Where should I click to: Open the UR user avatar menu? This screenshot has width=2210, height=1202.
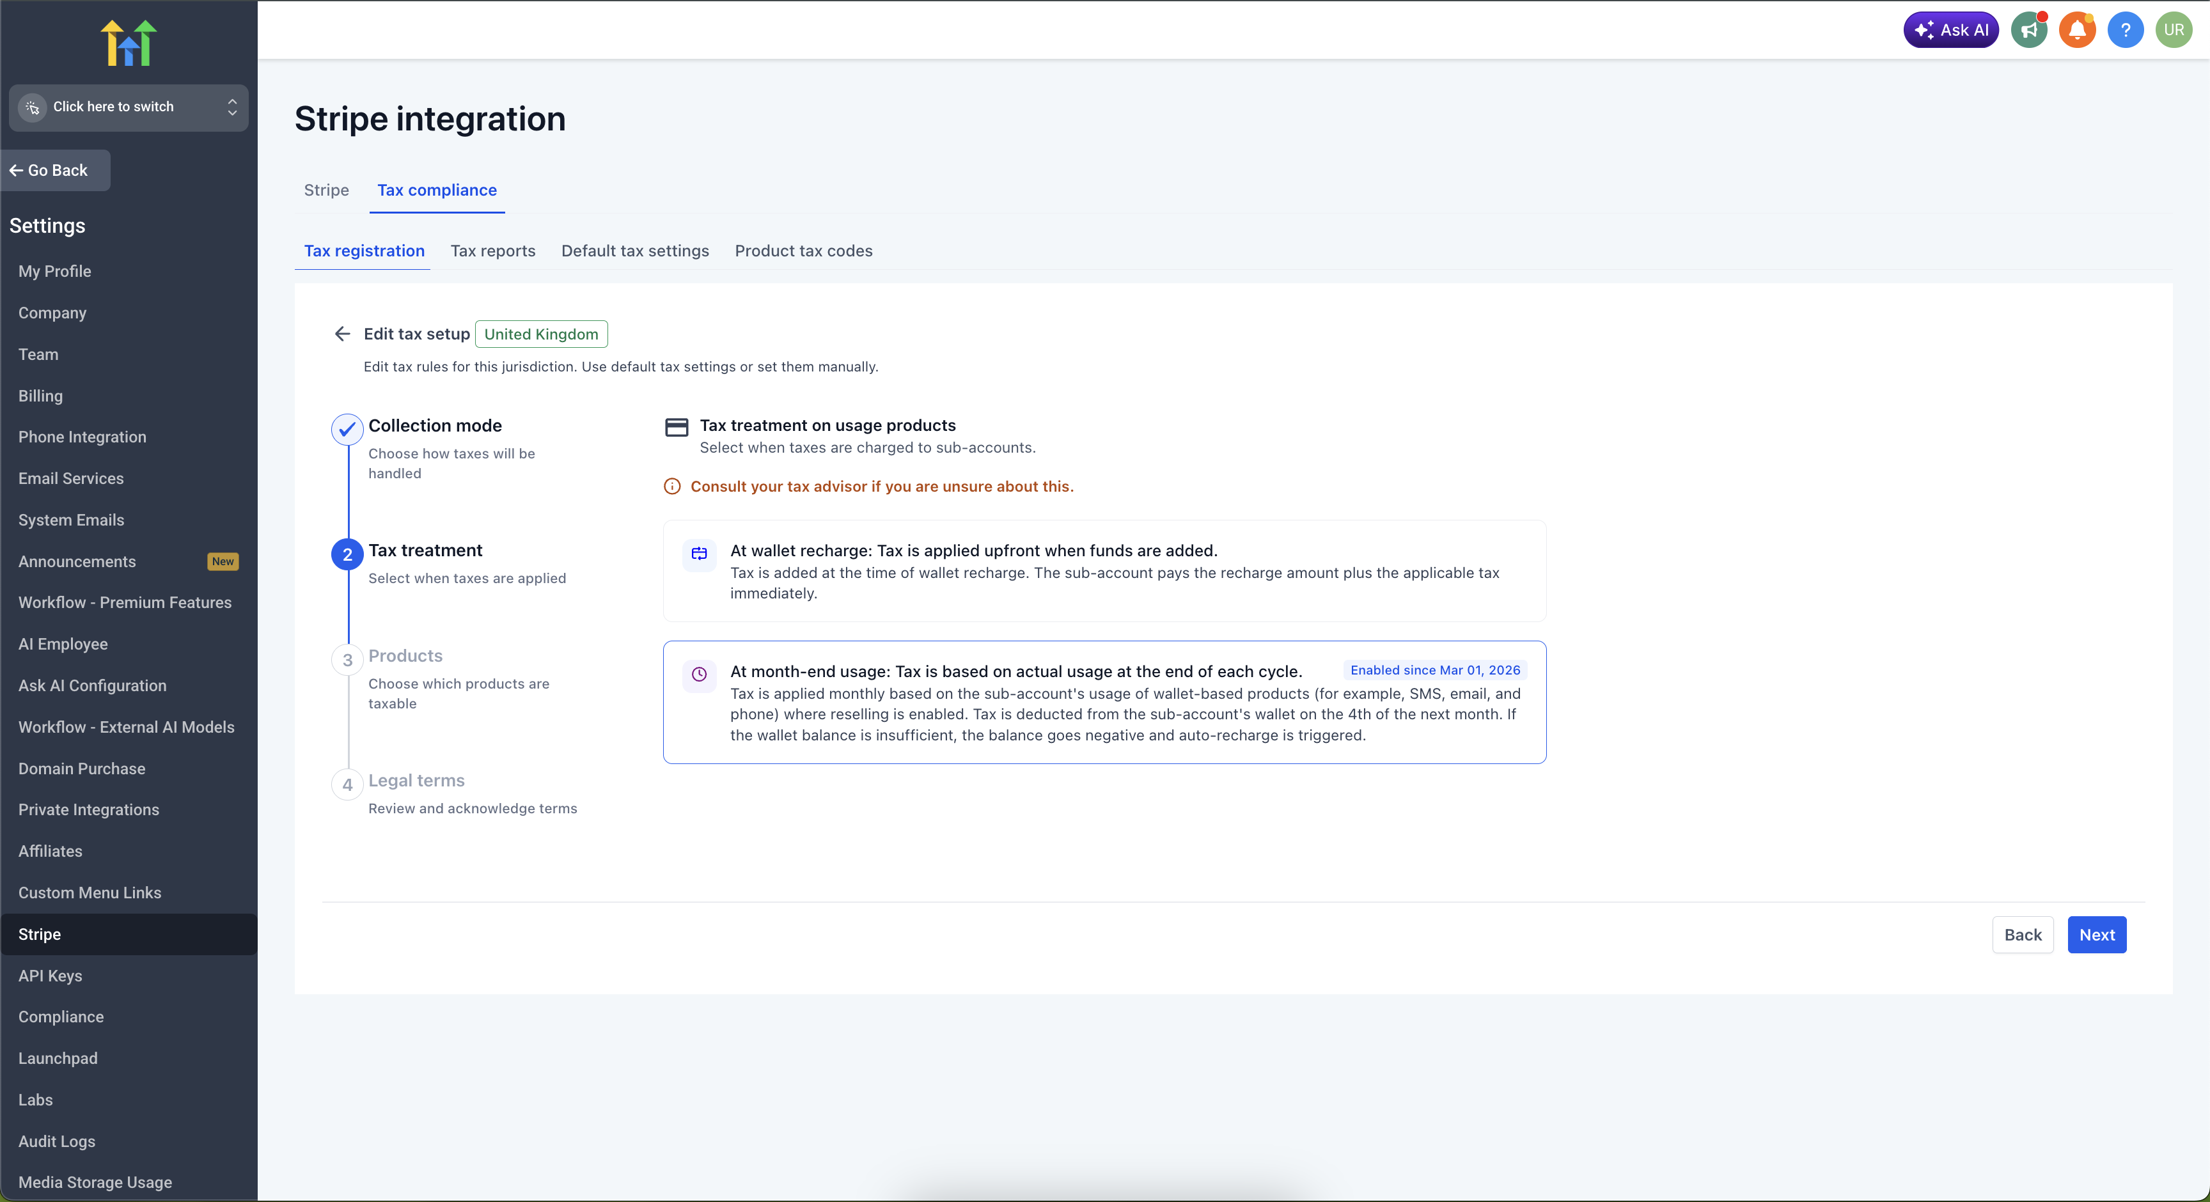coord(2173,30)
